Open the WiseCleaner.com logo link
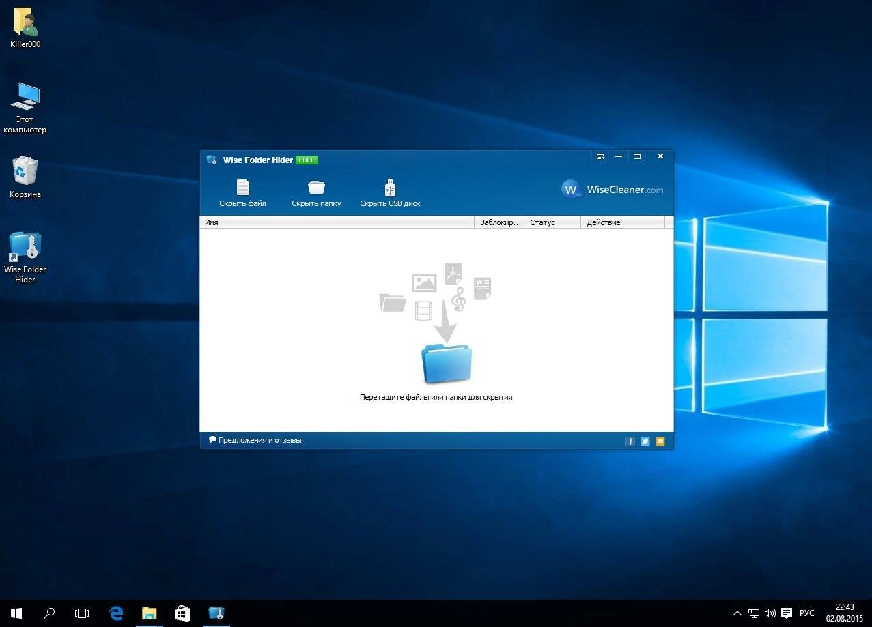 coord(613,190)
